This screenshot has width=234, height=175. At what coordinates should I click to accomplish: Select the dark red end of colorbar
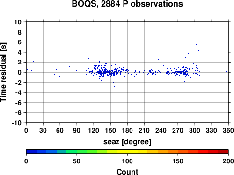[223, 152]
